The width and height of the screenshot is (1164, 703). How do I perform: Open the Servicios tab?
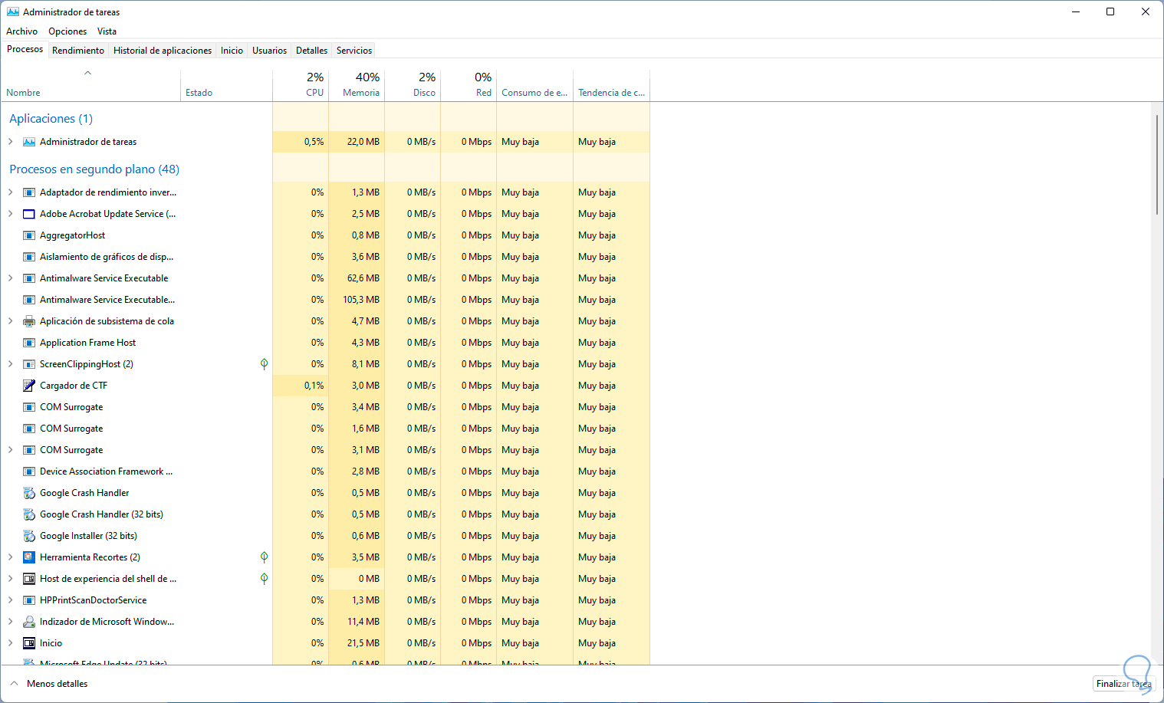(354, 51)
